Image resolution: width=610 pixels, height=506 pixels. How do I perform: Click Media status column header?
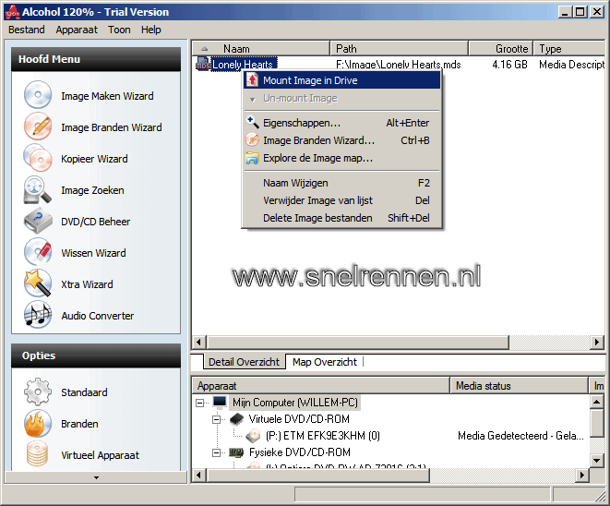519,386
